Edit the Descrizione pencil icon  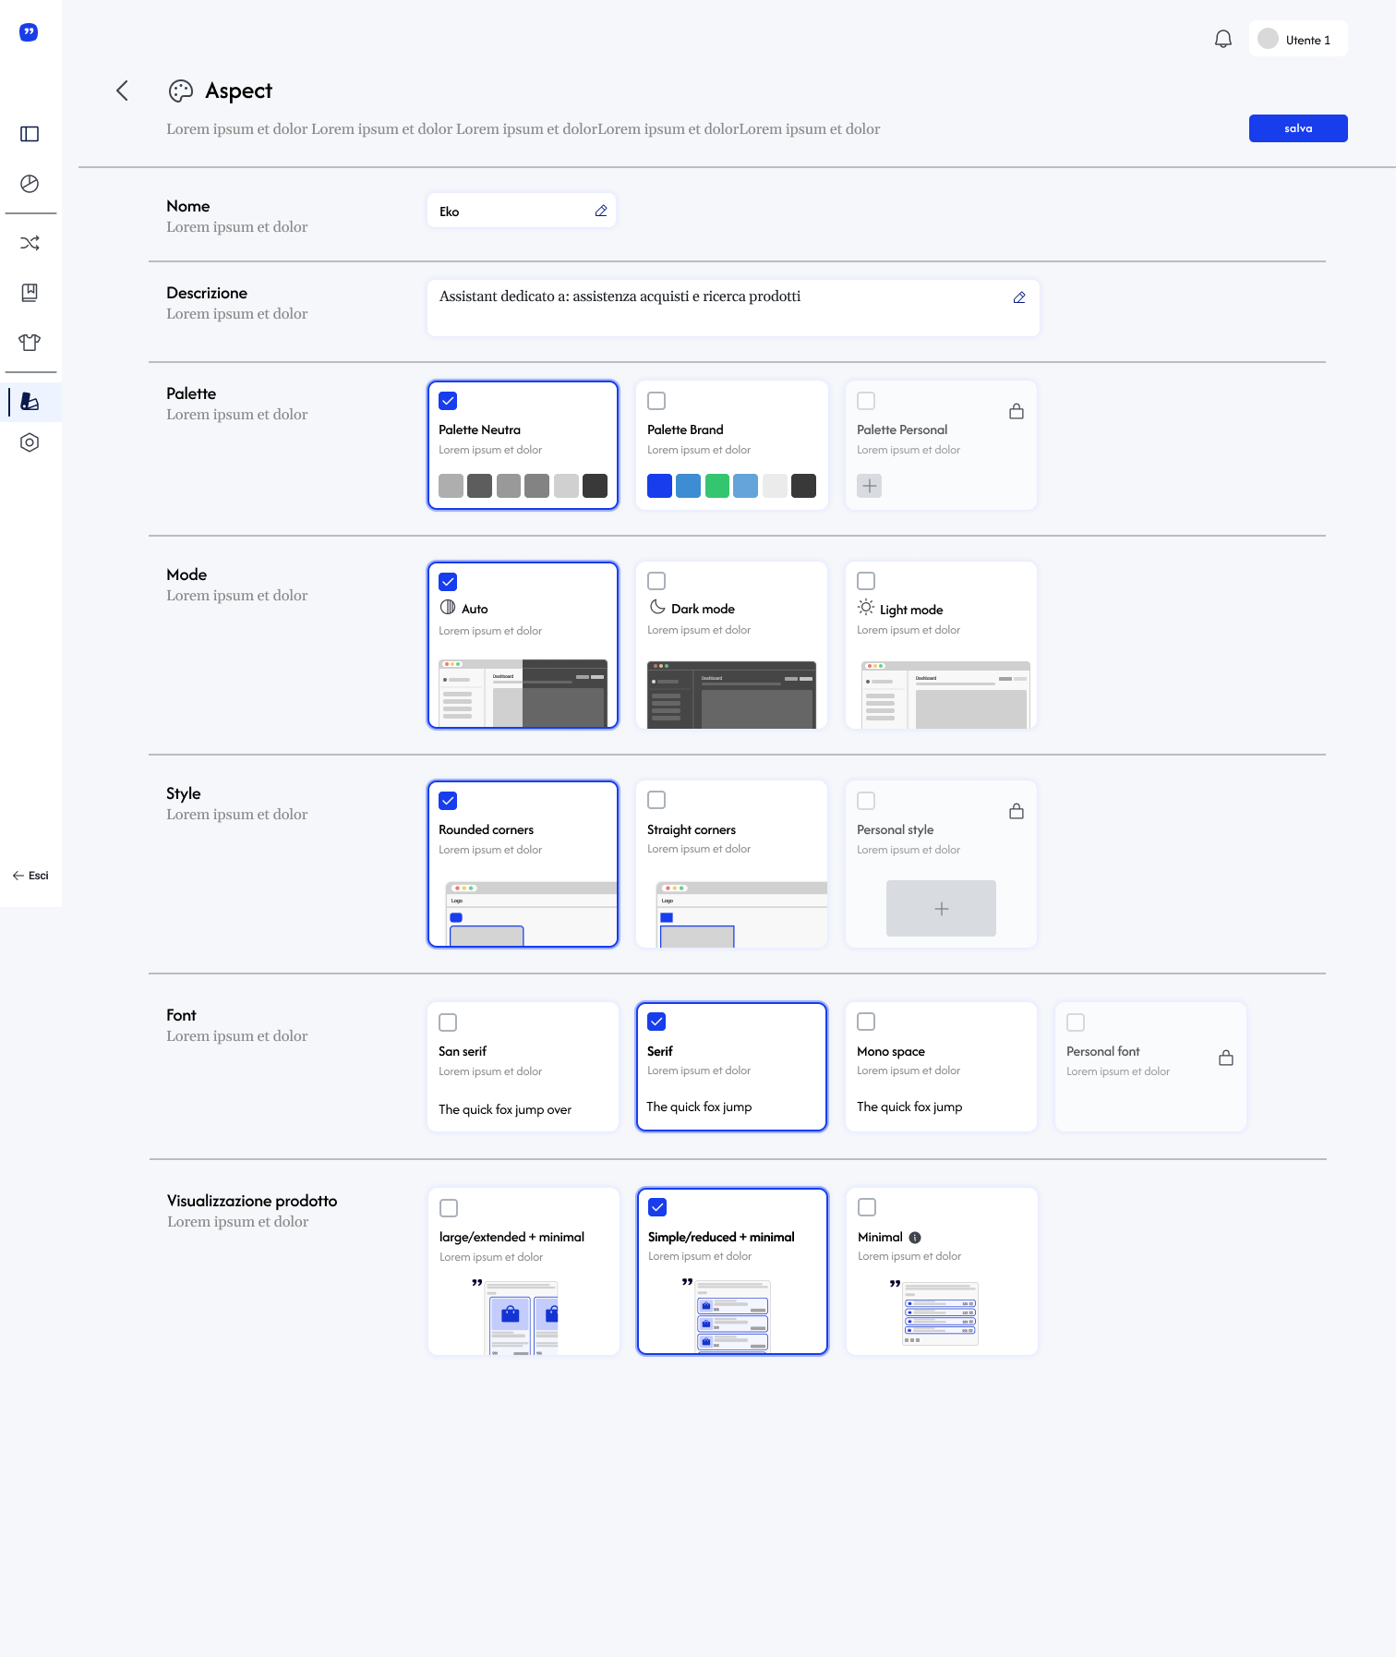(1019, 297)
